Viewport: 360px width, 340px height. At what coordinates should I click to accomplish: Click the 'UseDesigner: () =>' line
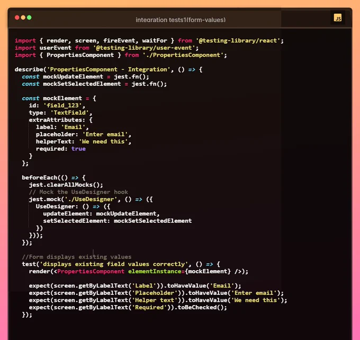point(73,206)
